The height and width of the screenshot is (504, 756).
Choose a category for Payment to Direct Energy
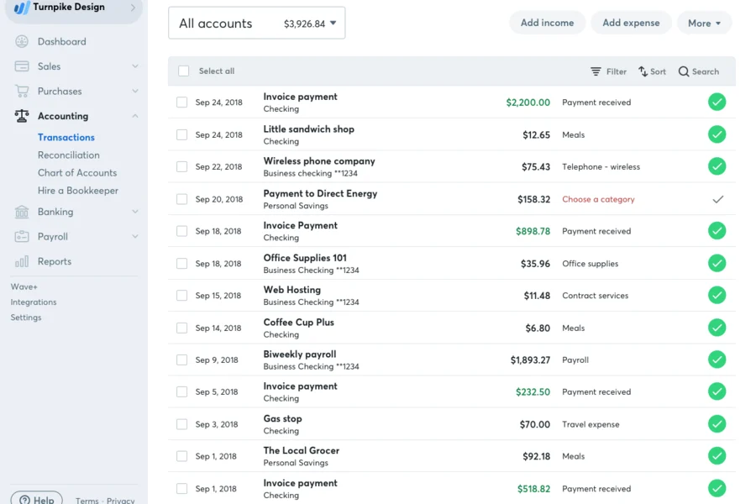point(598,199)
